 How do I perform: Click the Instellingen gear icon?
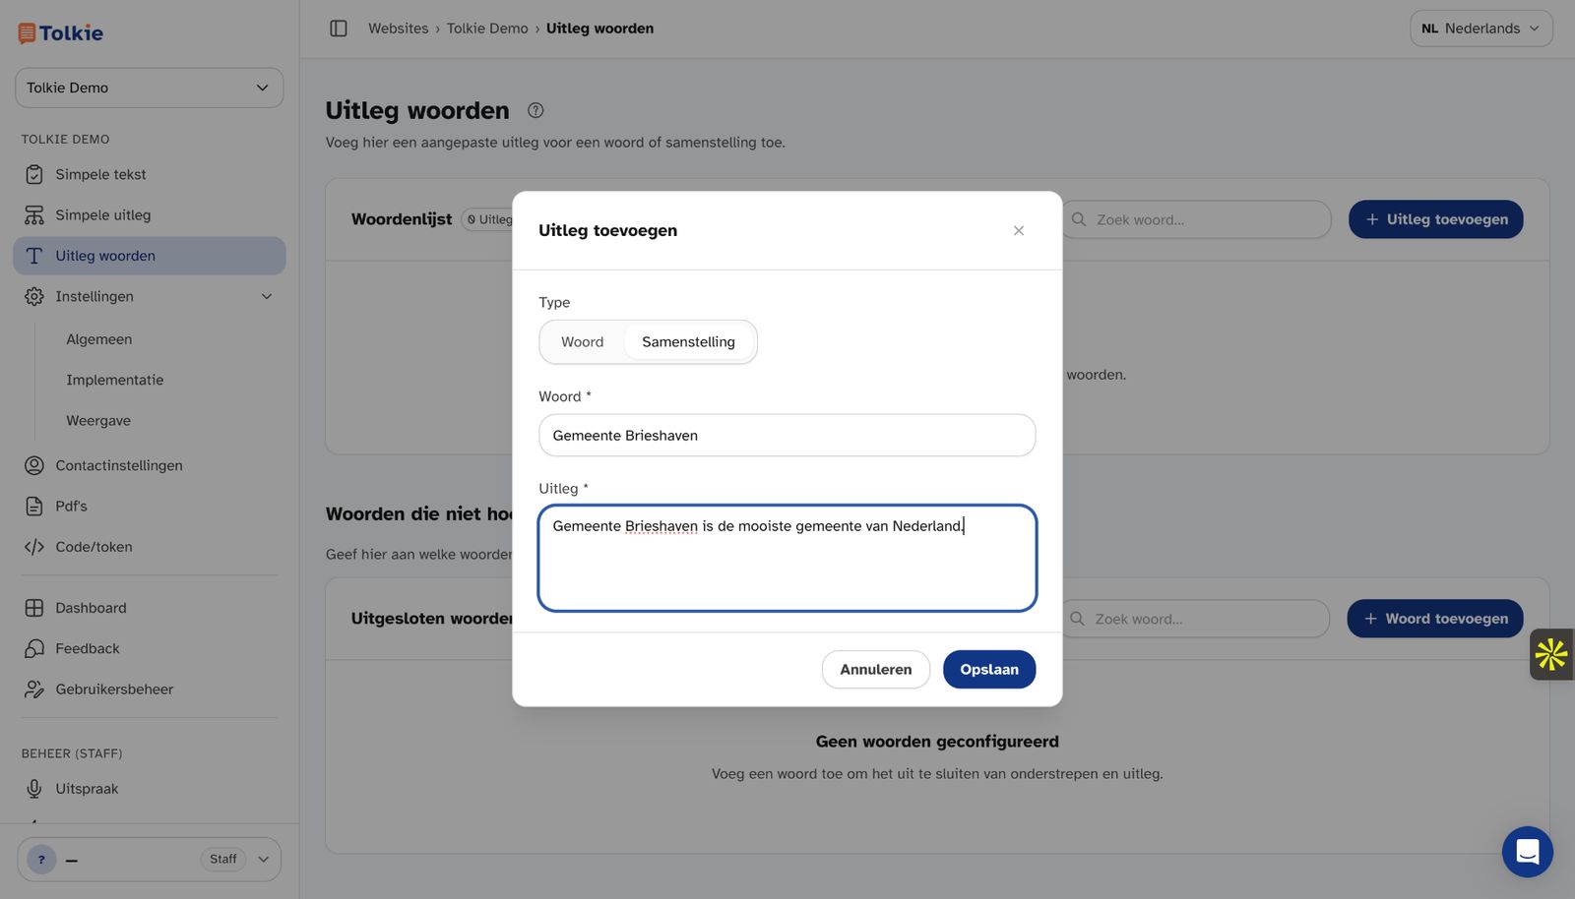[34, 296]
